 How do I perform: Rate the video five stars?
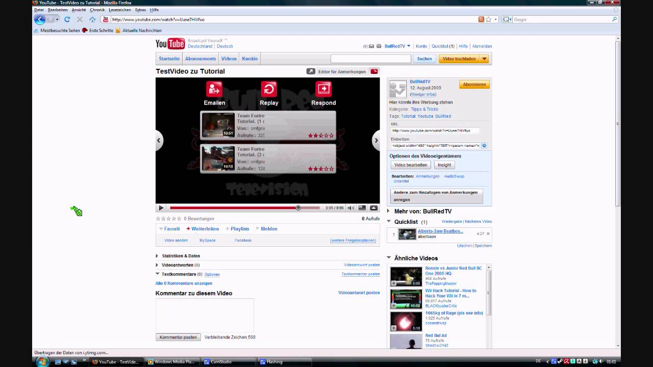[179, 219]
